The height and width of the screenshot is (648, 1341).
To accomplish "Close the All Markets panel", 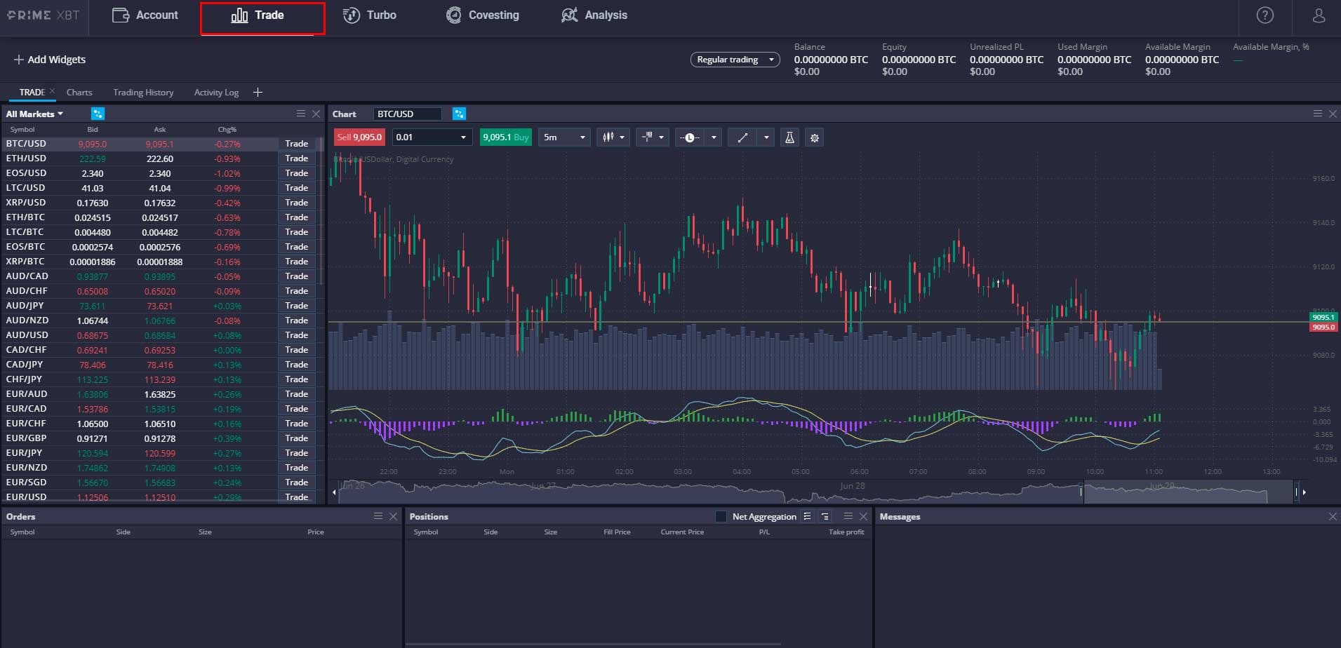I will 316,114.
